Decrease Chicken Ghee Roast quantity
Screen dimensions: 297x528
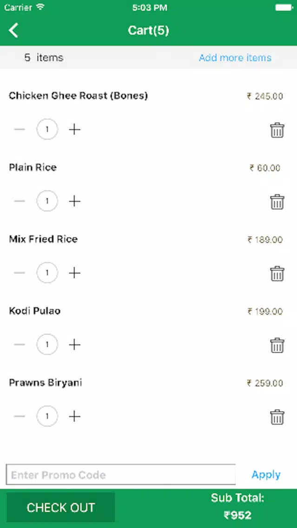tap(20, 129)
